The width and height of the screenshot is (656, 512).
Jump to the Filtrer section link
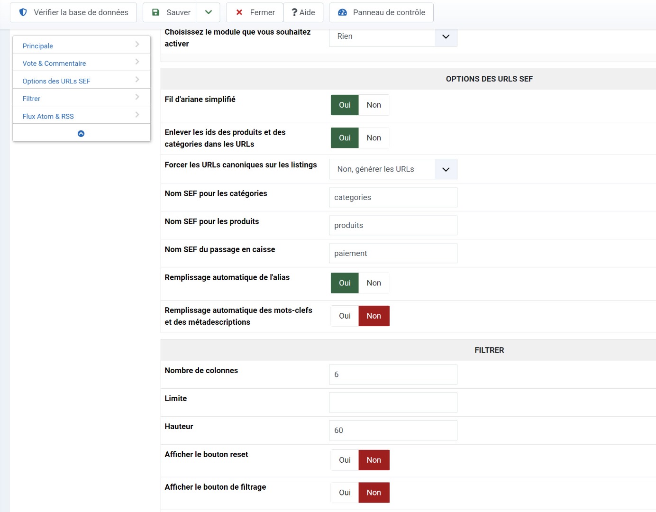tap(31, 99)
